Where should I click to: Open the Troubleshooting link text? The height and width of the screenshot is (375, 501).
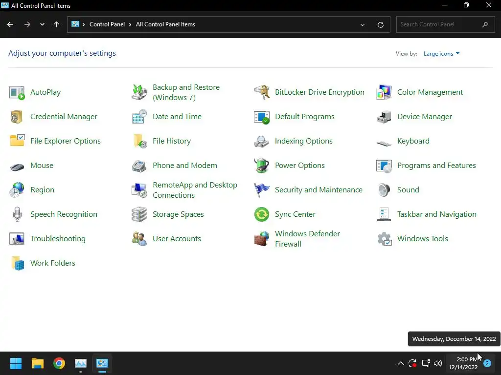58,238
